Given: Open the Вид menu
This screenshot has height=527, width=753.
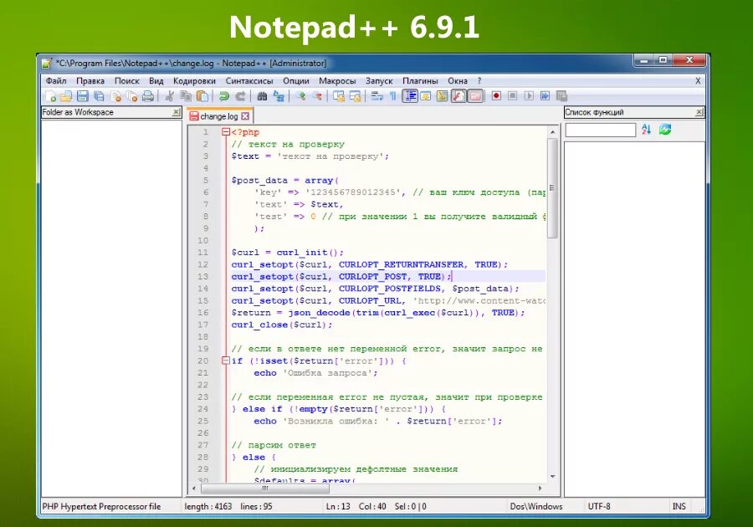Looking at the screenshot, I should [156, 80].
